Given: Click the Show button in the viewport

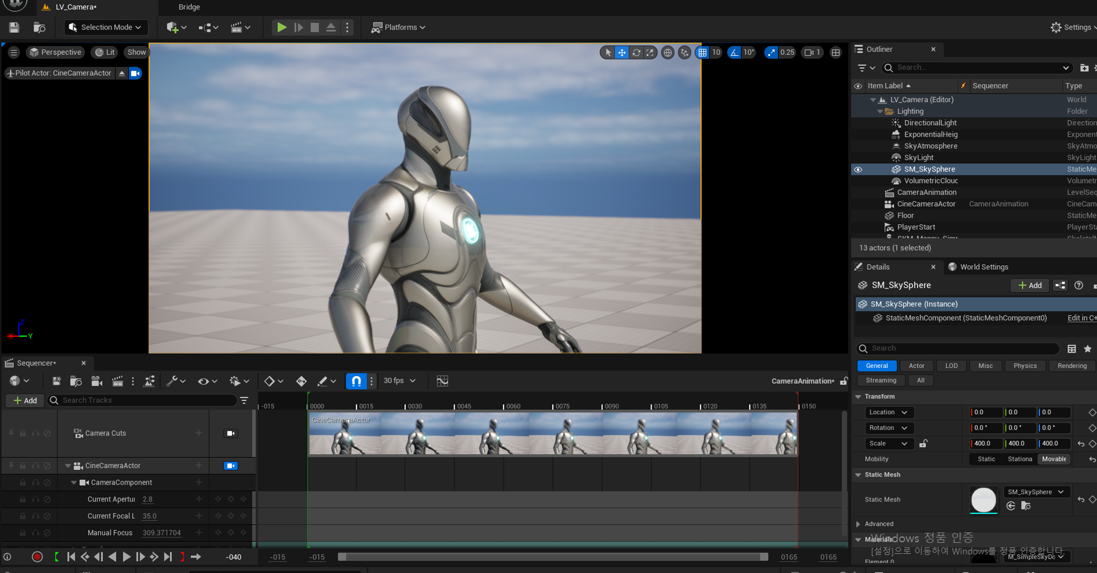Looking at the screenshot, I should 137,52.
